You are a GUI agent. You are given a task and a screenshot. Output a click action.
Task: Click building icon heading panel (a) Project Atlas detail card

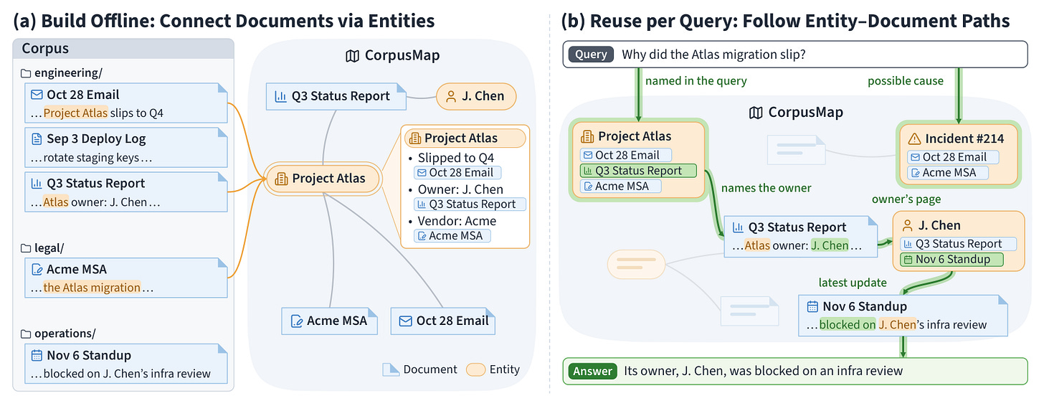tap(414, 138)
